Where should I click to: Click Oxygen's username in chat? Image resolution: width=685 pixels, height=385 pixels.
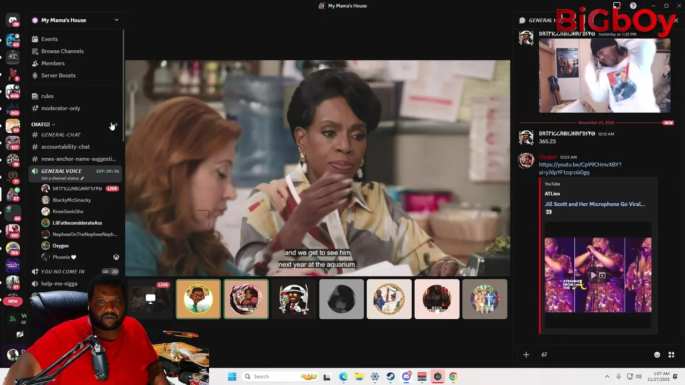[548, 157]
